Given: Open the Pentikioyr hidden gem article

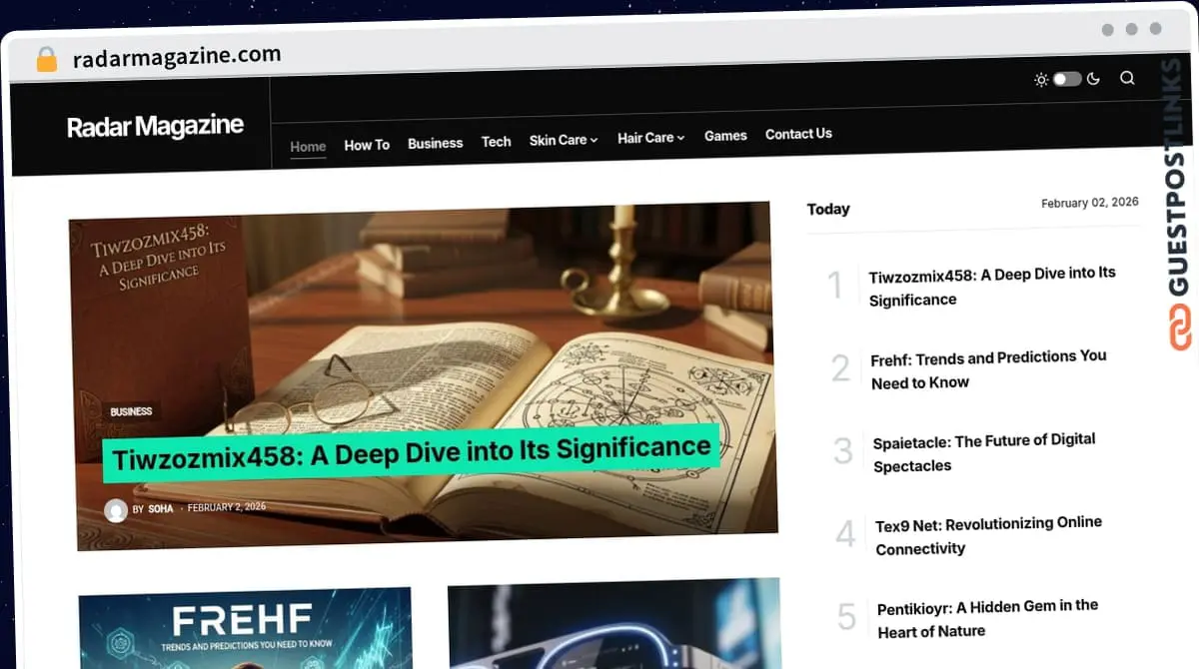Looking at the screenshot, I should coord(986,619).
